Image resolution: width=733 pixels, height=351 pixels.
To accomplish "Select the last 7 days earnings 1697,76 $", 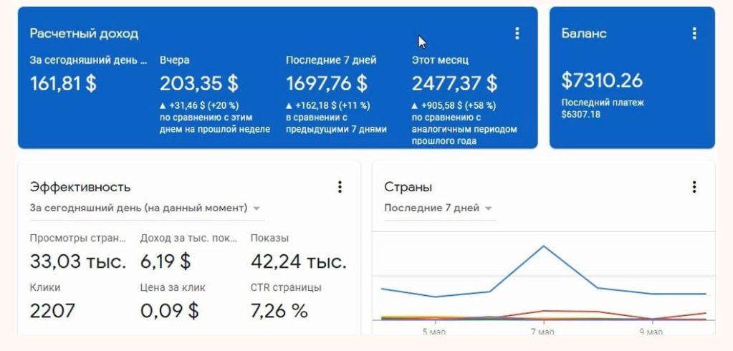I will (327, 84).
